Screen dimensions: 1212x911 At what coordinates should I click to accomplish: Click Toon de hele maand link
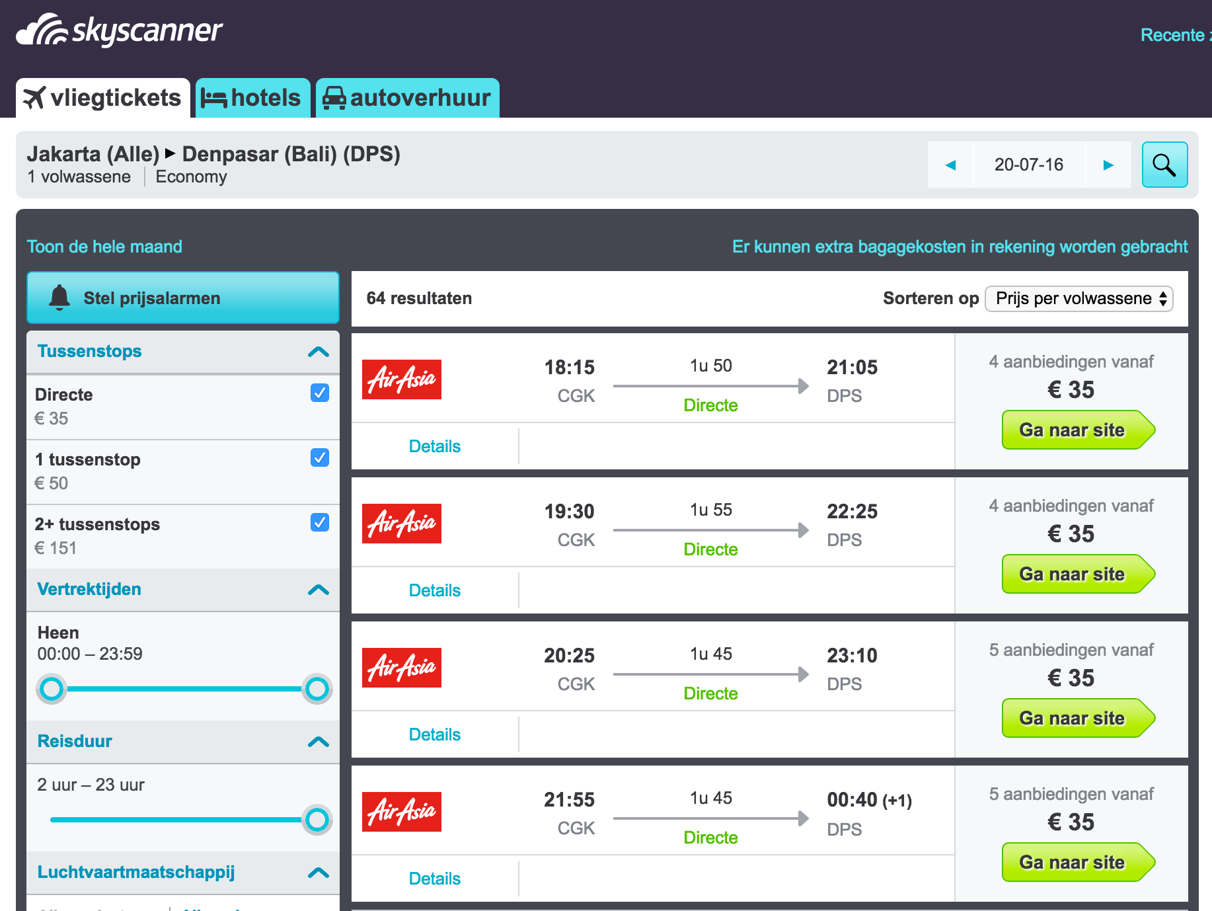[x=104, y=247]
